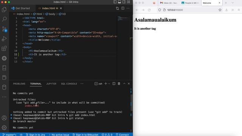Go forward in Firefox browser

(x=143, y=10)
